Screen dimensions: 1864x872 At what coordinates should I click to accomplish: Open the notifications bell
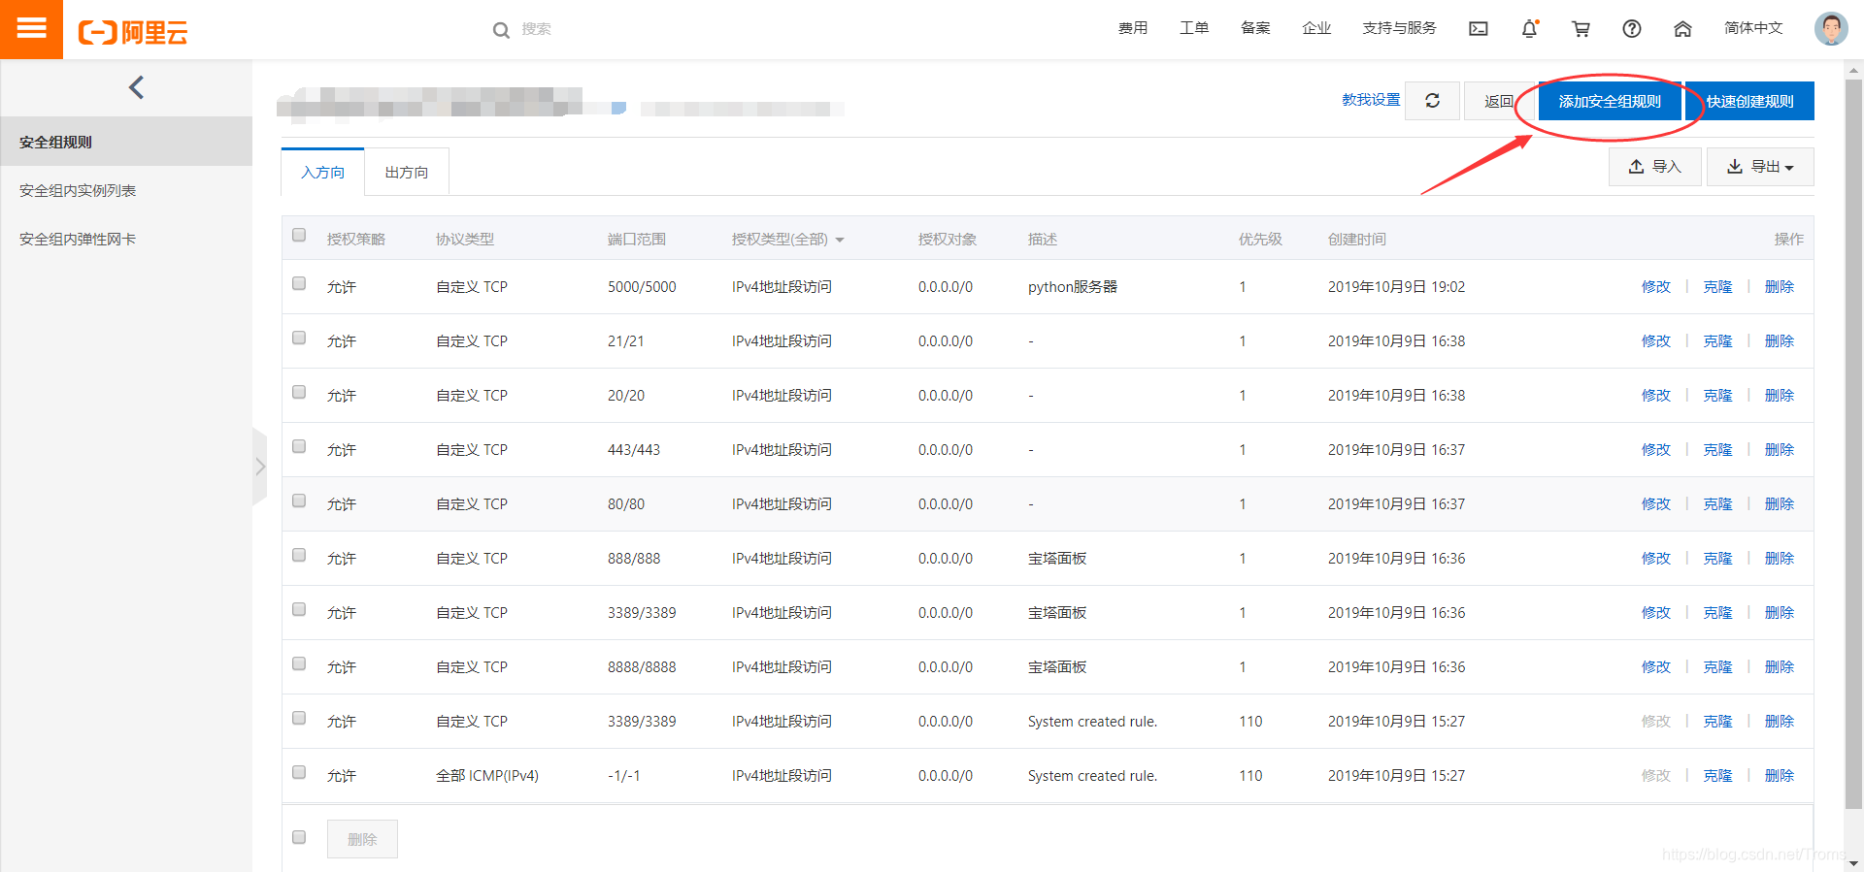coord(1530,29)
